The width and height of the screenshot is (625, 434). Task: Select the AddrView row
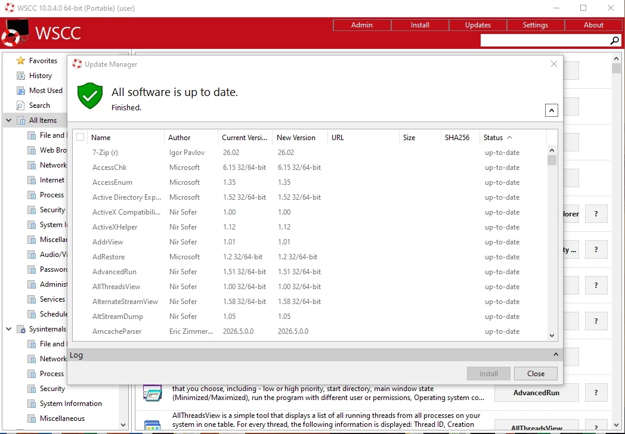(310, 242)
